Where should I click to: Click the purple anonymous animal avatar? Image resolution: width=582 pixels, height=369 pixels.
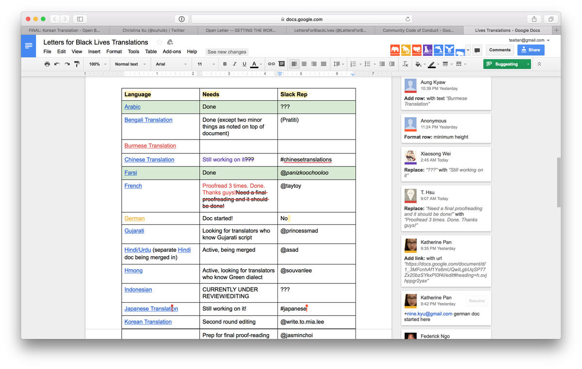[427, 50]
